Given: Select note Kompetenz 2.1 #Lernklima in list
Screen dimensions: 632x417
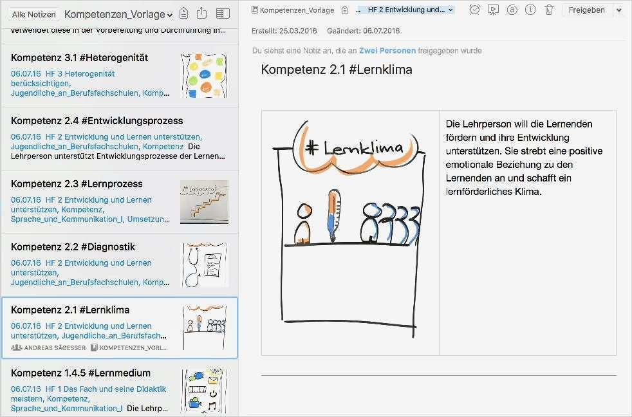Looking at the screenshot, I should point(120,328).
